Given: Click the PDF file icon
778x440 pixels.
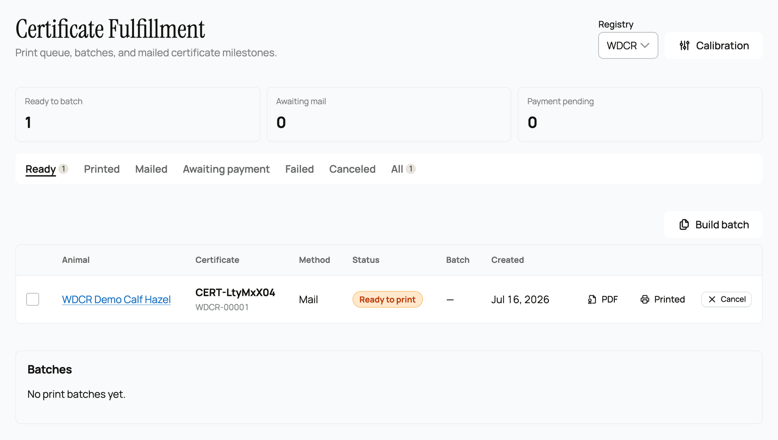Looking at the screenshot, I should click(x=592, y=300).
